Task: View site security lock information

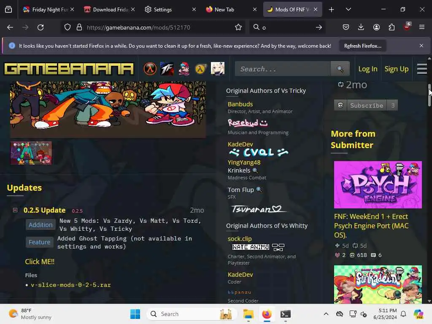Action: [x=79, y=27]
